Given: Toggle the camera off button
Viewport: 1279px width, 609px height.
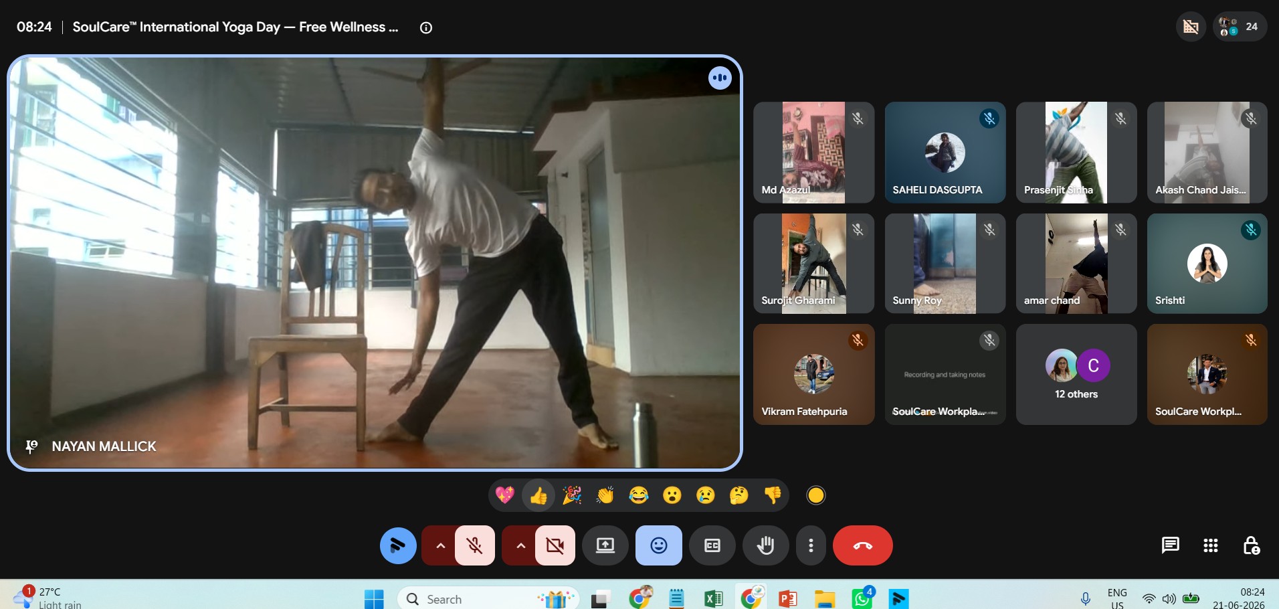Looking at the screenshot, I should click(x=555, y=545).
